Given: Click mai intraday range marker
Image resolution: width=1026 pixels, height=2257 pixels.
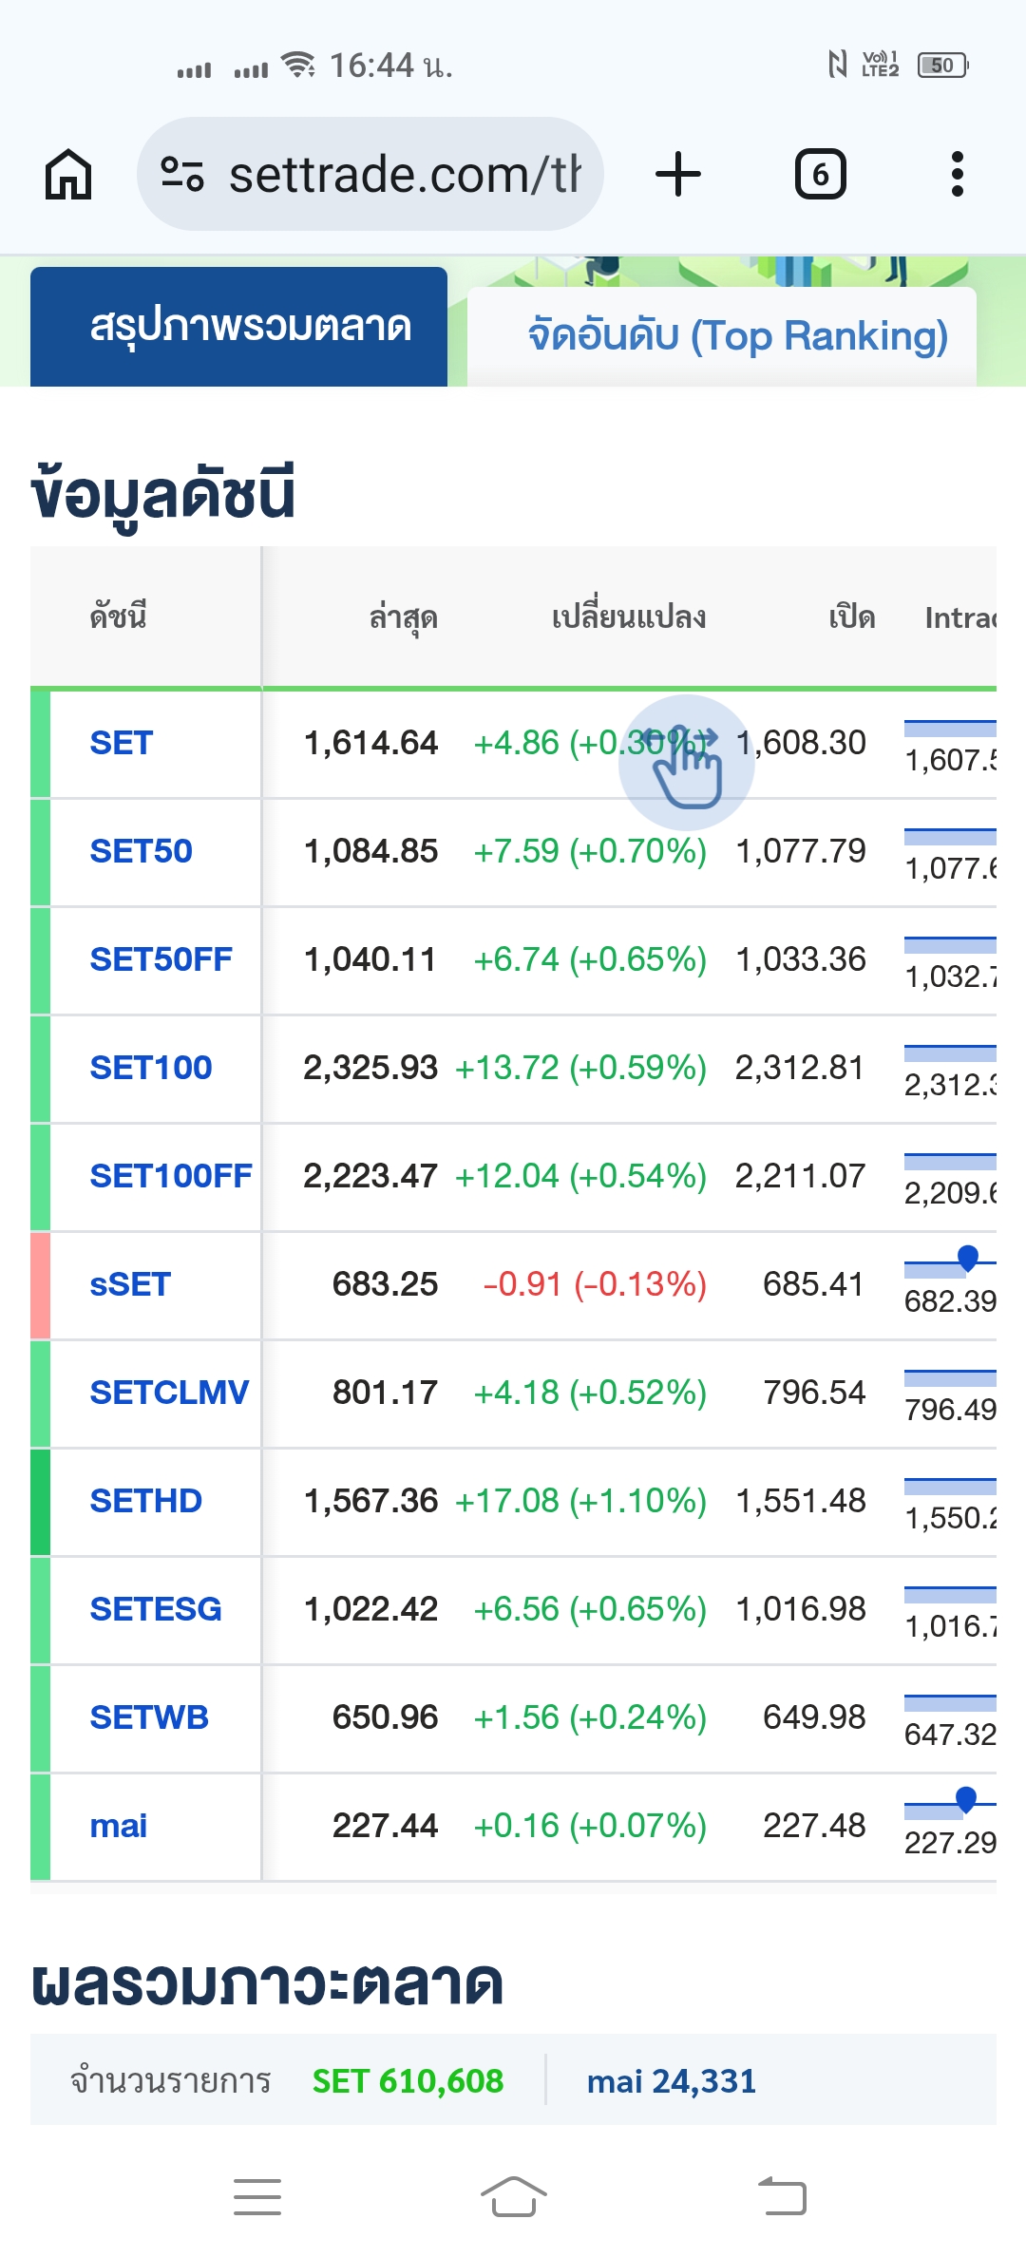Looking at the screenshot, I should pos(966,1799).
